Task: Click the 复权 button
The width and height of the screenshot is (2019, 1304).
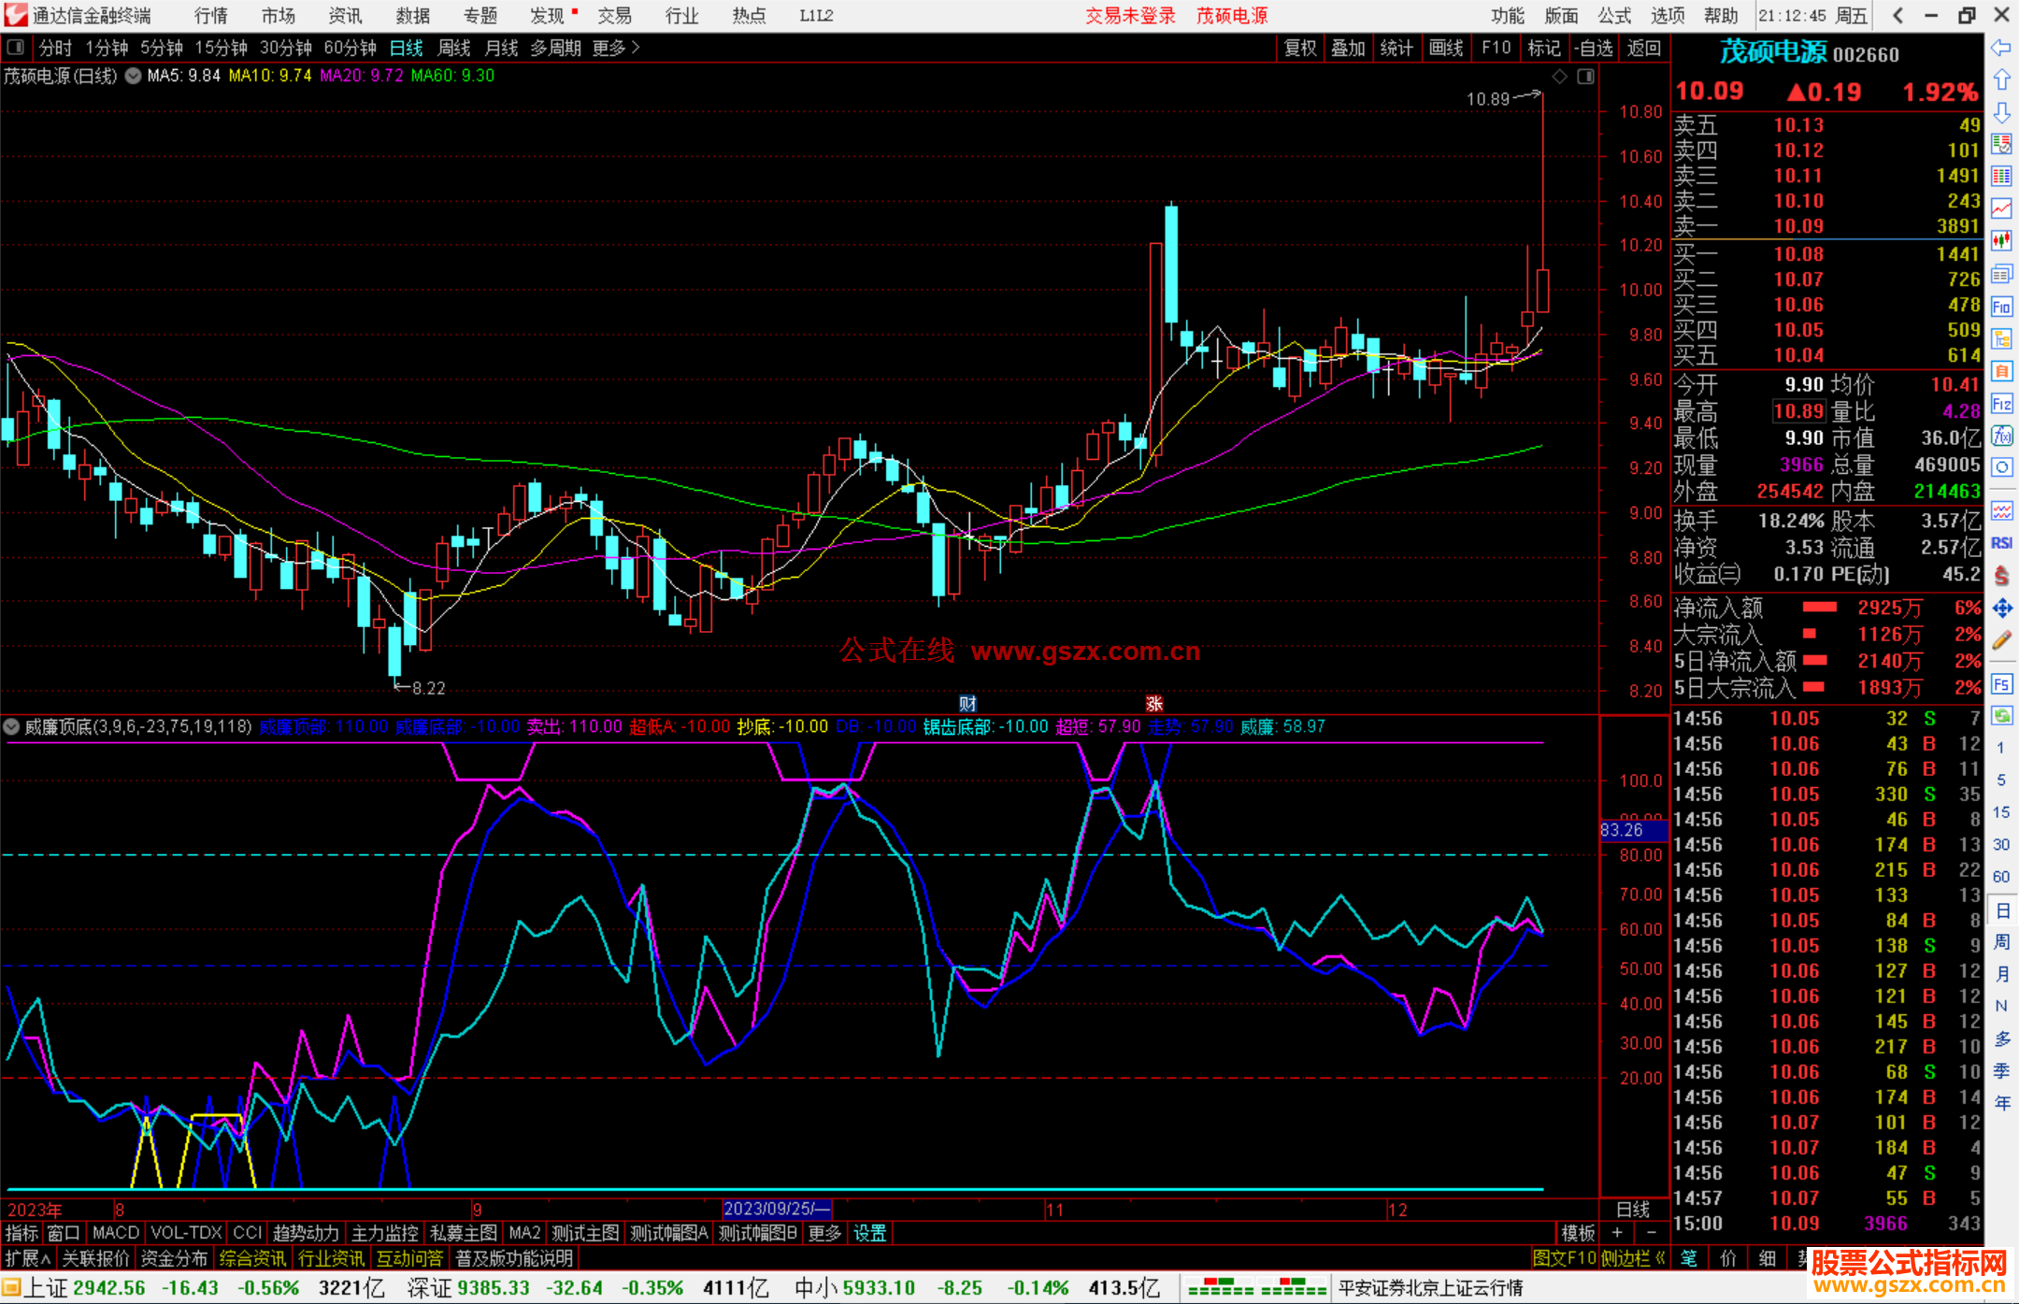Action: click(x=1300, y=47)
